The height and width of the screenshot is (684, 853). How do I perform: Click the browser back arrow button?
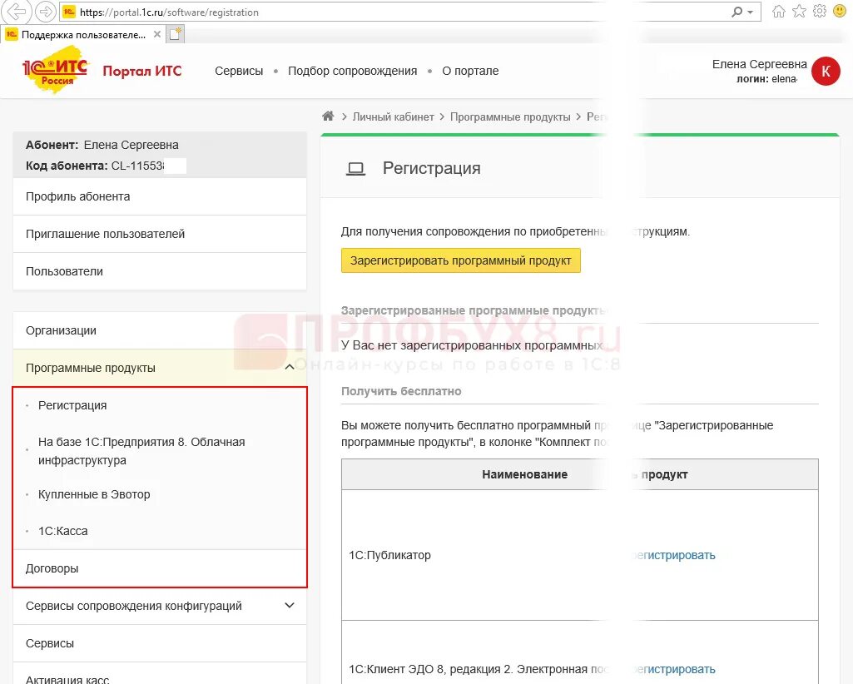[16, 12]
